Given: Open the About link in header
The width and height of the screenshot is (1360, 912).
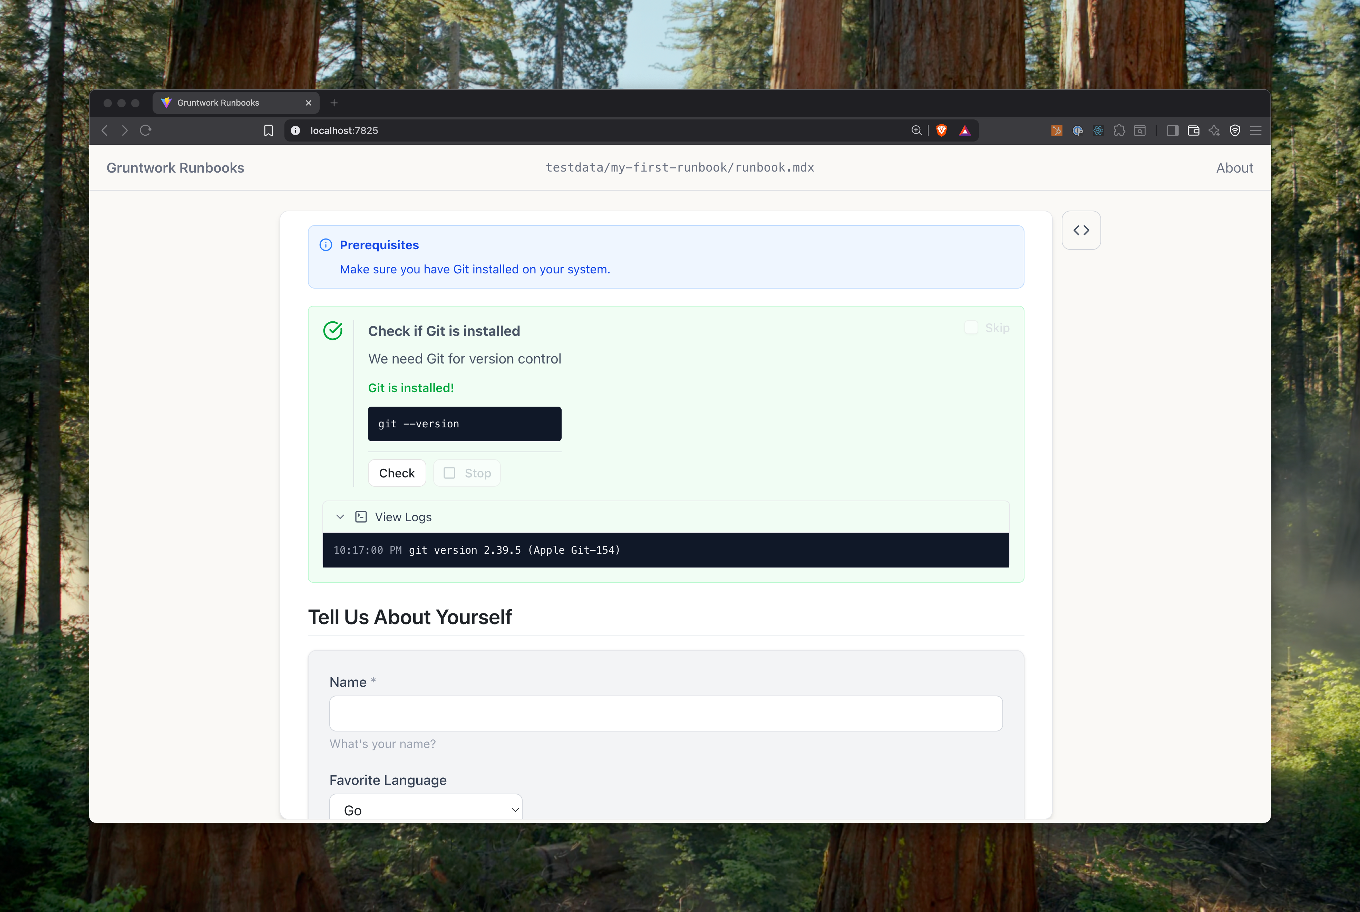Looking at the screenshot, I should tap(1234, 168).
